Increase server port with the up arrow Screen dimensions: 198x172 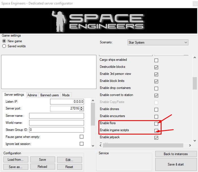[81, 107]
